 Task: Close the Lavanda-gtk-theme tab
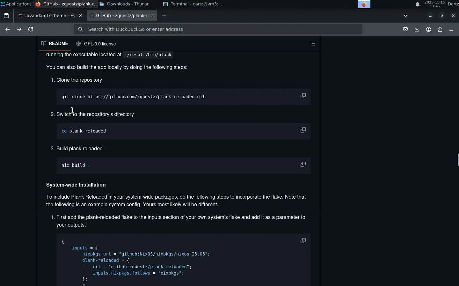click(x=80, y=16)
